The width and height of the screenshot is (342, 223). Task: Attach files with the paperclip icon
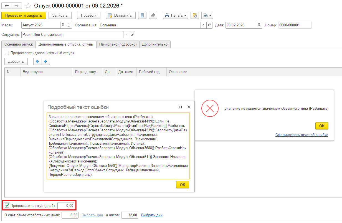[x=153, y=15]
